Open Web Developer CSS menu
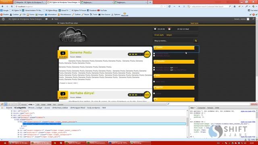The height and width of the screenshot is (145, 258). pyautogui.click(x=23, y=14)
